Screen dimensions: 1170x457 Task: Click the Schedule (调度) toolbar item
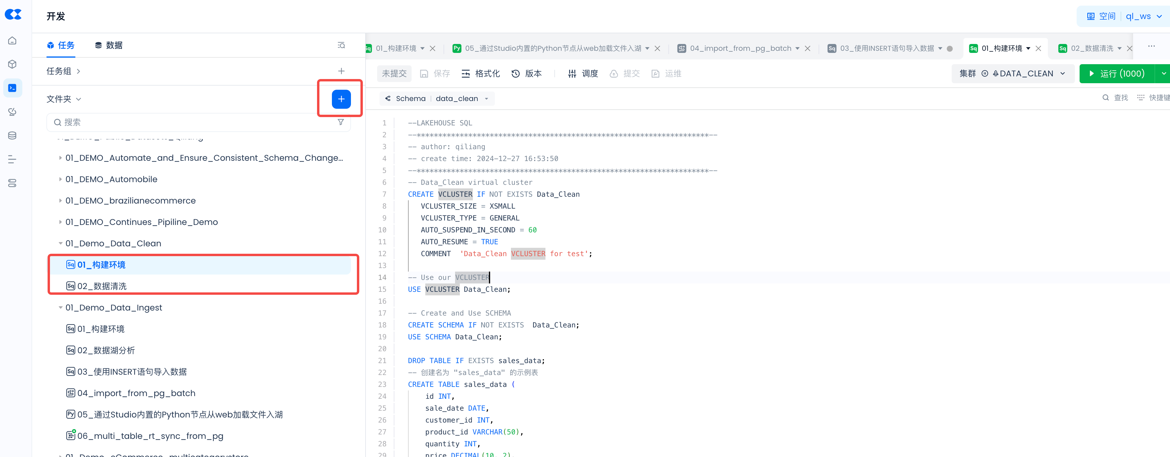pos(583,73)
